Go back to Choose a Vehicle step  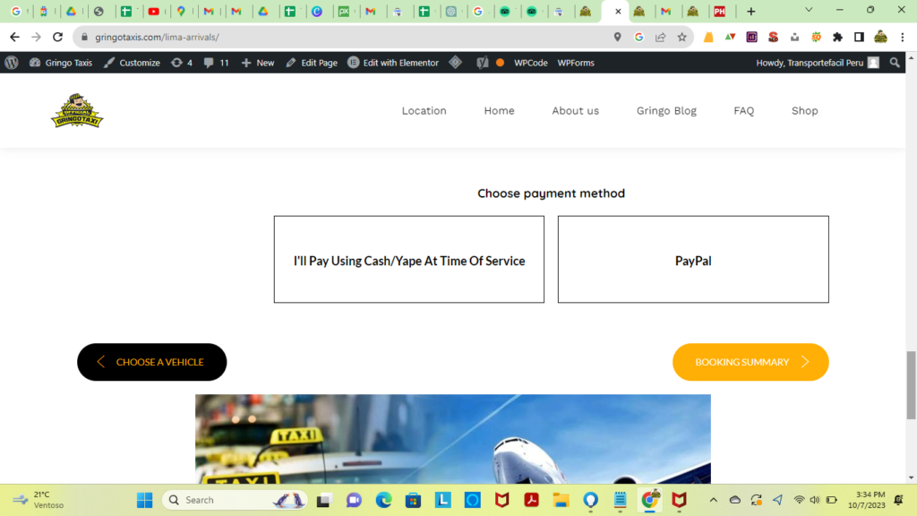(x=152, y=362)
